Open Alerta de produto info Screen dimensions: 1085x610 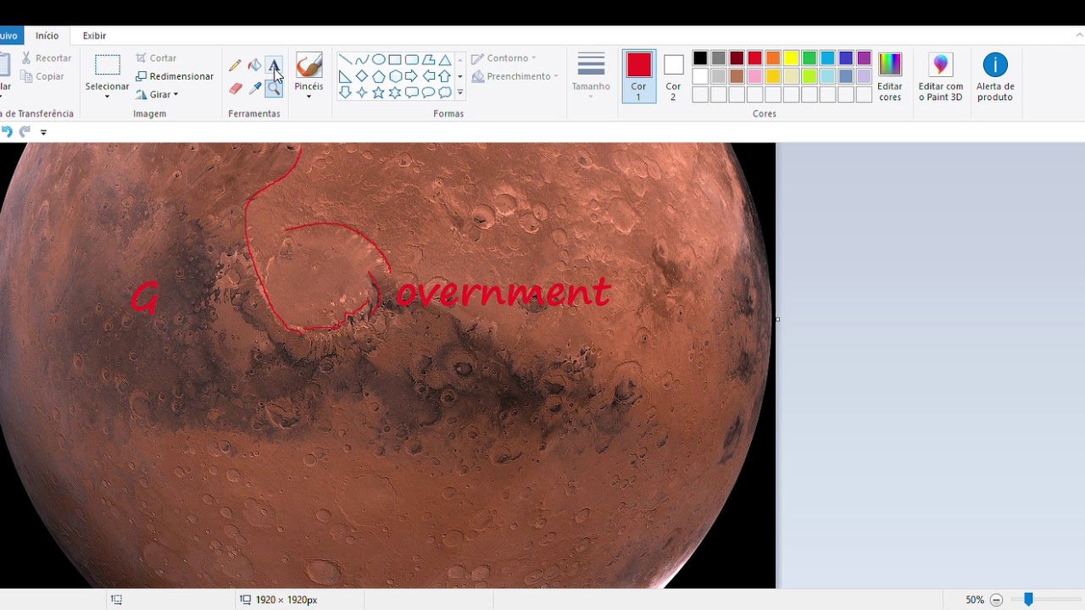(x=995, y=78)
